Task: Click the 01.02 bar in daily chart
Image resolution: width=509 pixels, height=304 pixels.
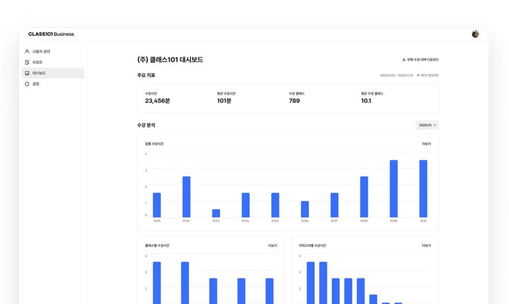Action: (x=187, y=197)
